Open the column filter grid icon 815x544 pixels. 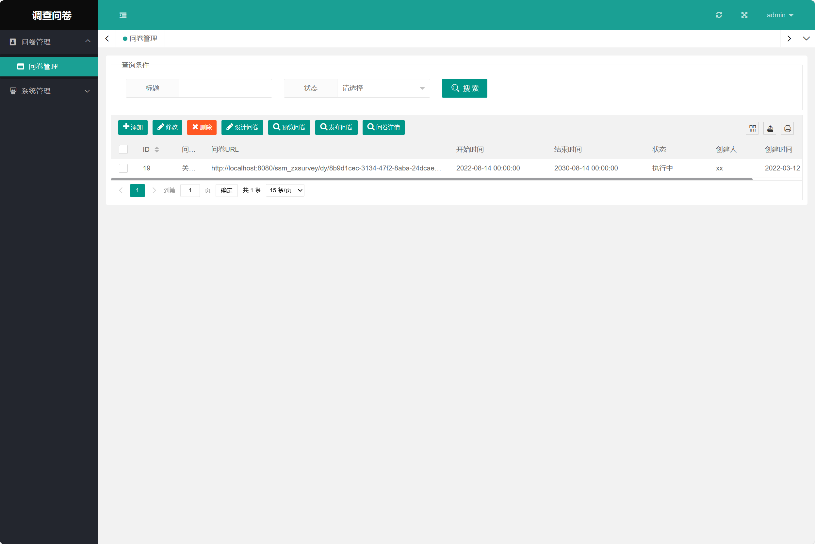[752, 128]
